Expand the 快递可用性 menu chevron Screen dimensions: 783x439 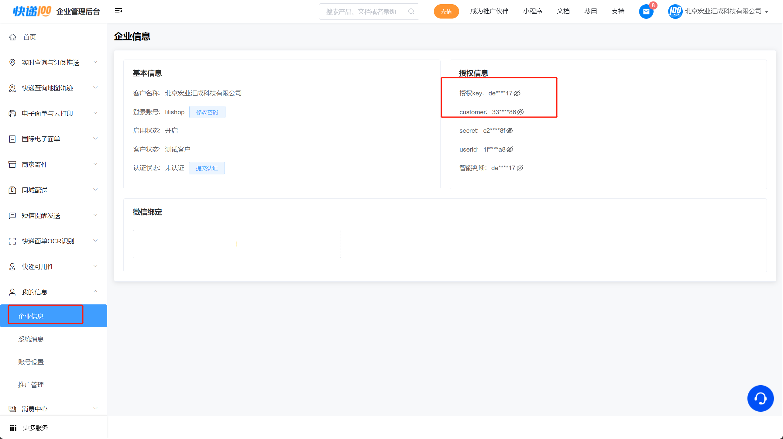click(95, 266)
